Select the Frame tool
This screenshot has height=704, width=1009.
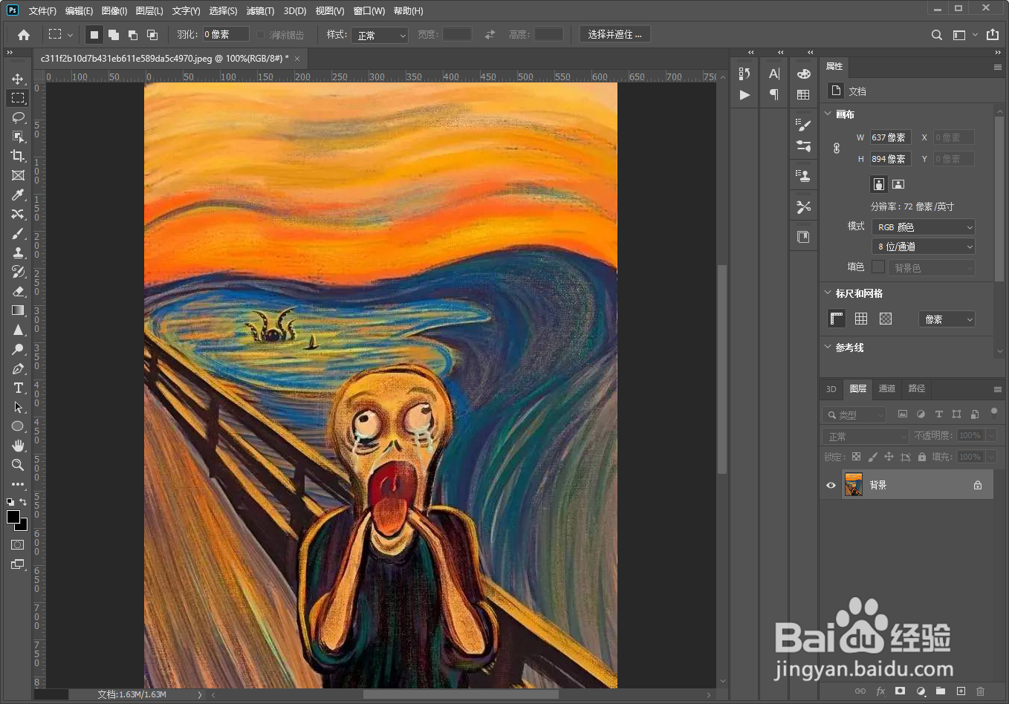pos(18,175)
